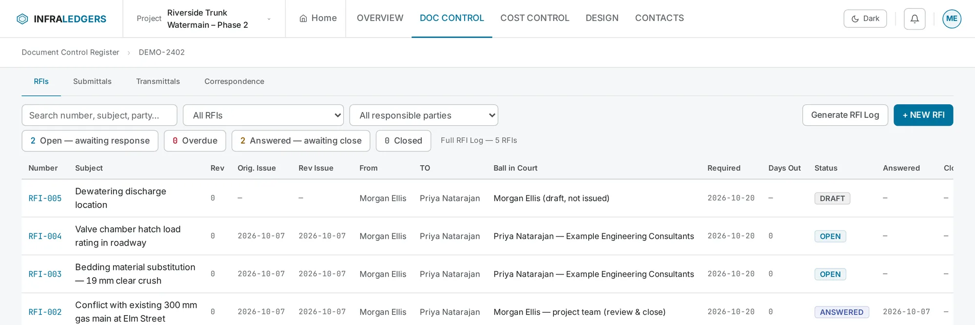Open the notifications bell
Image resolution: width=975 pixels, height=325 pixels.
pos(915,19)
